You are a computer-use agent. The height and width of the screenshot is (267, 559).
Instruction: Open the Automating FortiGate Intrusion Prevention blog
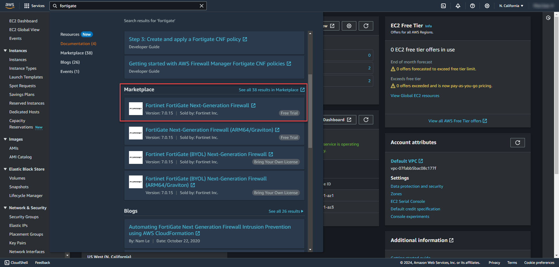click(210, 230)
